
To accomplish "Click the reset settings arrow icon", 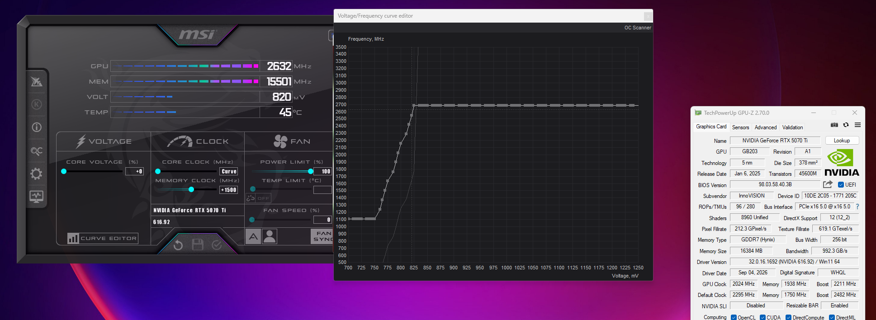I will (178, 245).
